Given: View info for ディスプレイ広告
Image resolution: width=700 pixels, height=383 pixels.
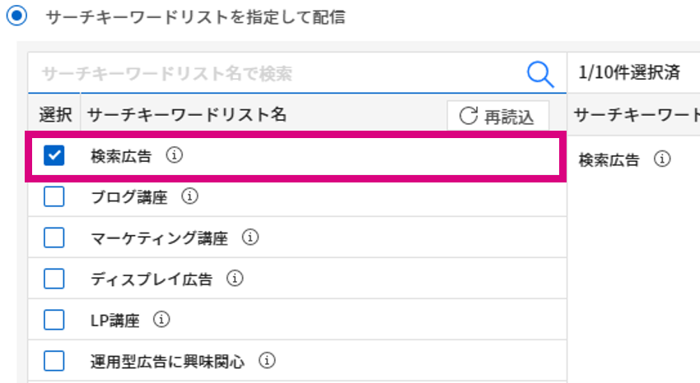Looking at the screenshot, I should pyautogui.click(x=235, y=279).
